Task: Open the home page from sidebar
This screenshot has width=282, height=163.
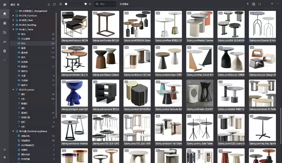Action: (x=5, y=5)
